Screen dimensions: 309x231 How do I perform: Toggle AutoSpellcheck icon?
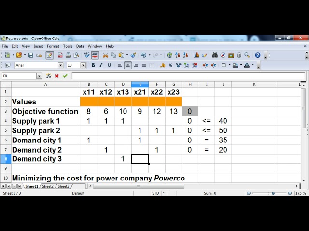click(95, 55)
